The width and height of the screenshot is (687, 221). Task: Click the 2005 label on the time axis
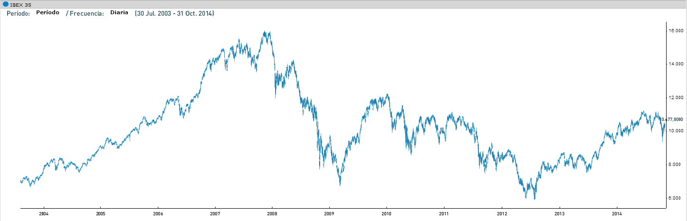(101, 214)
